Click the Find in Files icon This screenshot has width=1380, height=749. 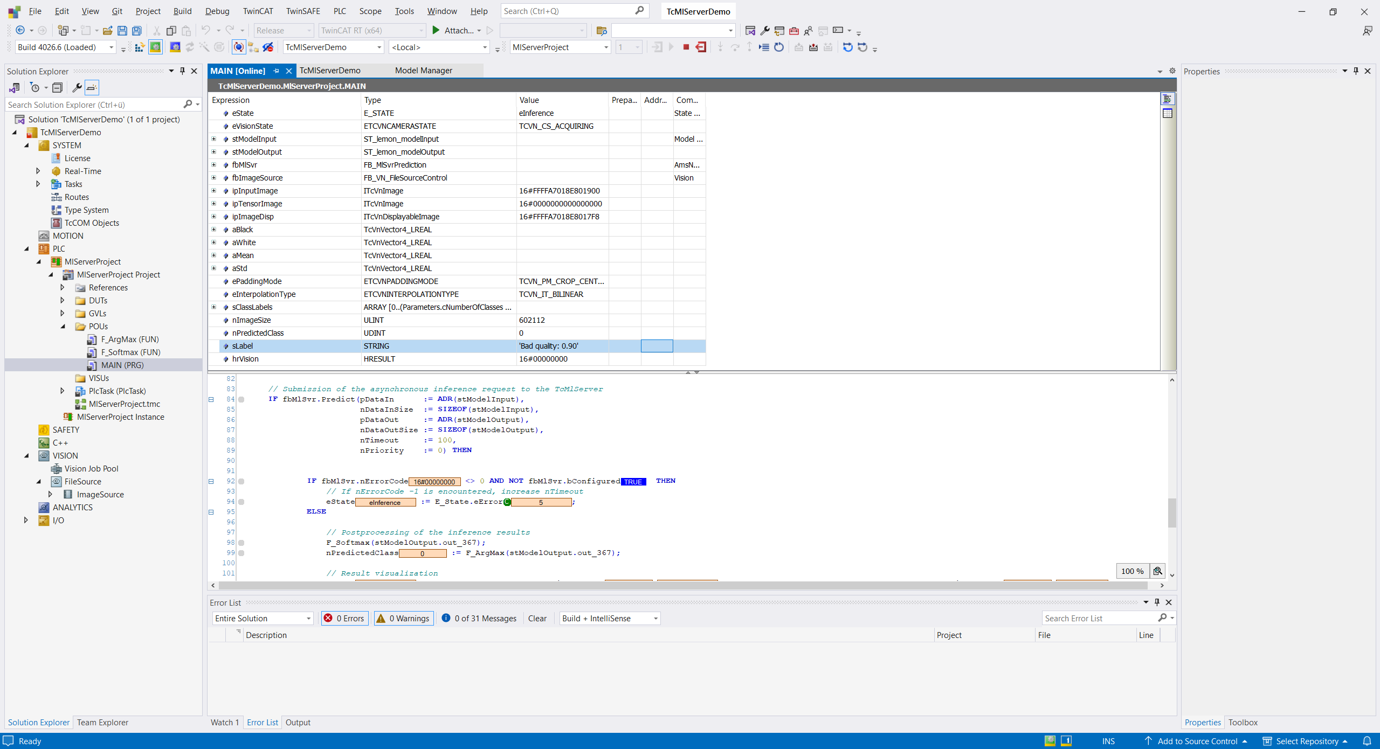click(602, 31)
